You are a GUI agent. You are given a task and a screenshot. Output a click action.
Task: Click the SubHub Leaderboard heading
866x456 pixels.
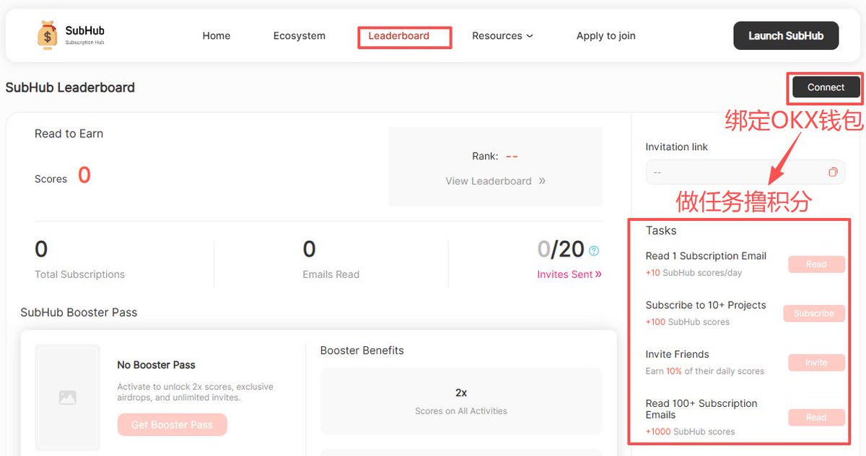pyautogui.click(x=70, y=87)
